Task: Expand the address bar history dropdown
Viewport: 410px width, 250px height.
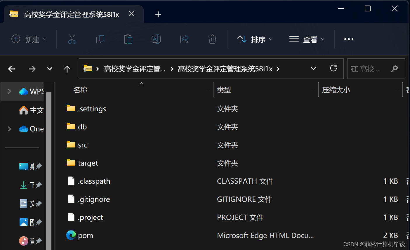Action: click(314, 68)
